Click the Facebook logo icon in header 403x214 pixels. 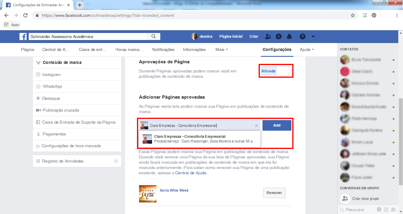(x=23, y=37)
